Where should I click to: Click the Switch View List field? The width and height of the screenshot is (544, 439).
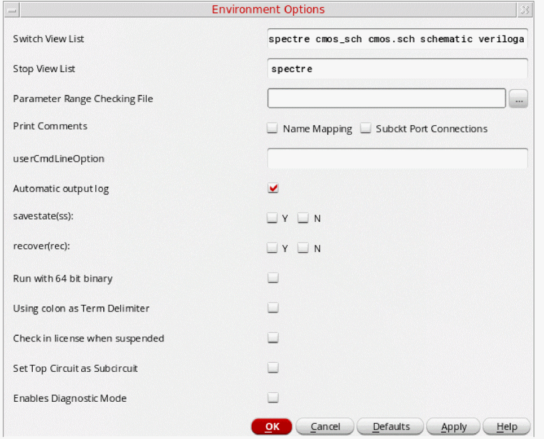[398, 39]
